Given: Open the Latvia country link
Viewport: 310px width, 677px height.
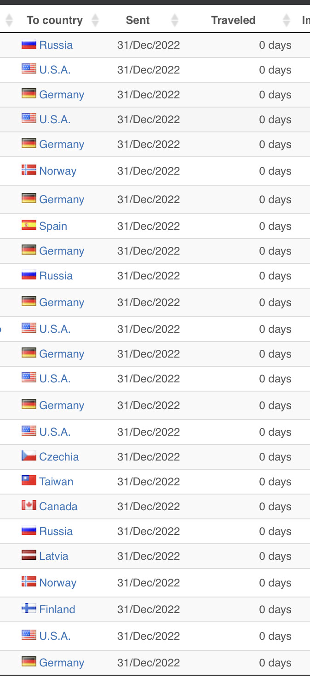Looking at the screenshot, I should 54,556.
